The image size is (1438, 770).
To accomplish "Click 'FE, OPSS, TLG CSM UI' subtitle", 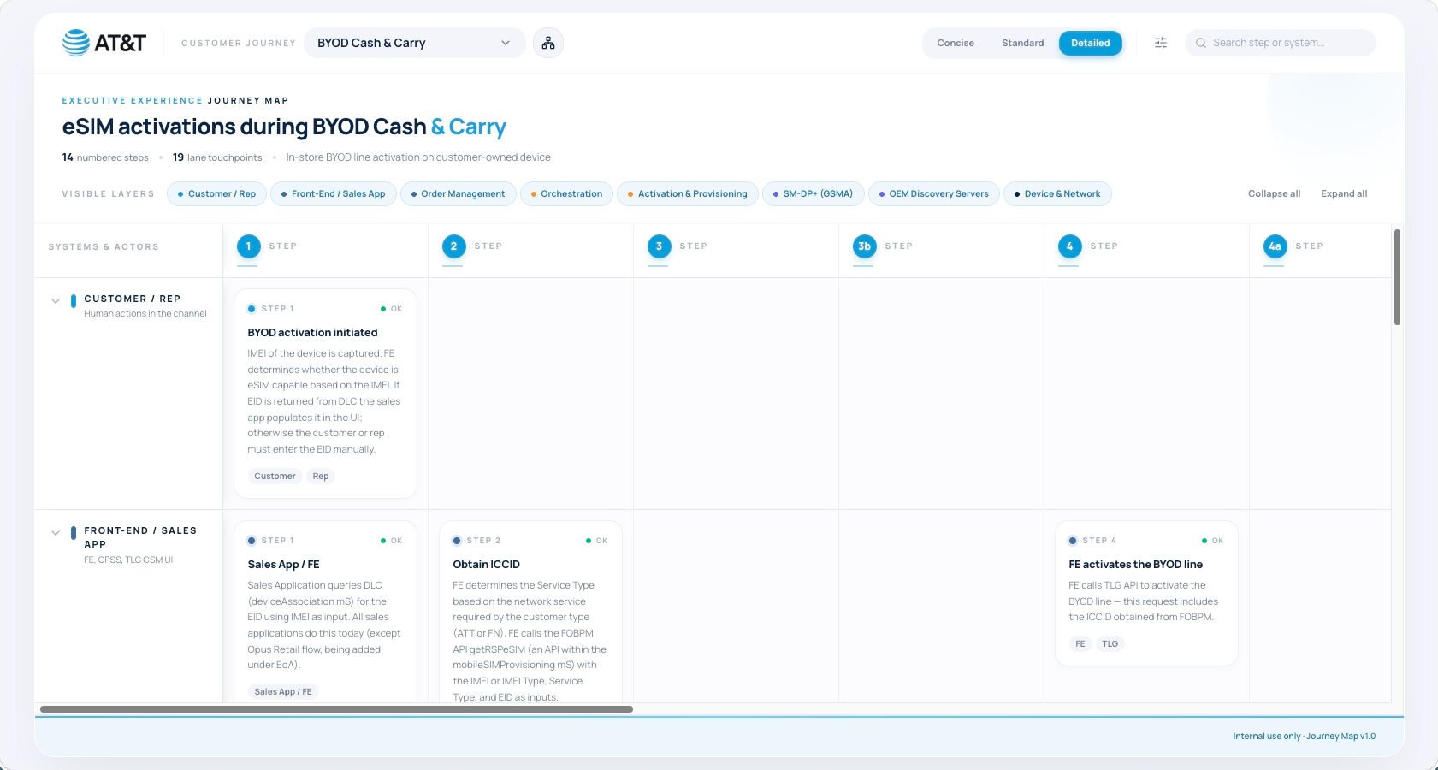I will tap(128, 560).
